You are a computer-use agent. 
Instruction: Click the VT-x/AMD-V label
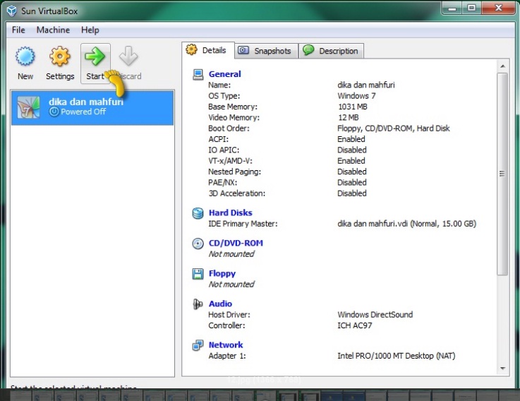(230, 161)
